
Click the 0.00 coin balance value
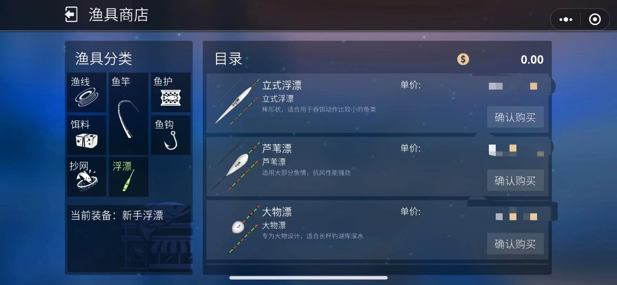532,60
